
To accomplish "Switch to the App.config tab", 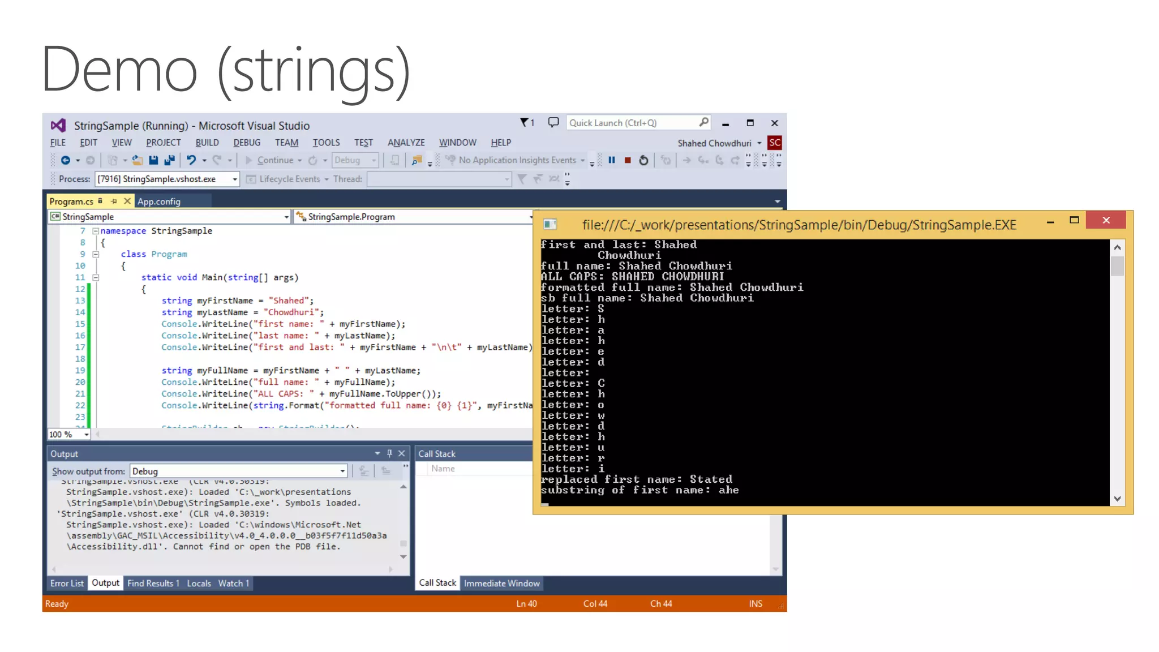I will coord(159,201).
